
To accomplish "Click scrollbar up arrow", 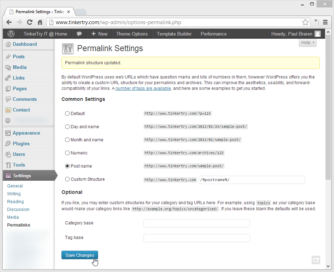I will pos(328,32).
